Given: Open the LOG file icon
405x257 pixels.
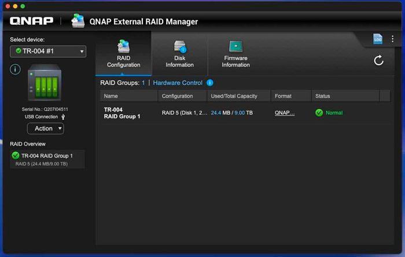Looking at the screenshot, I should click(x=378, y=39).
